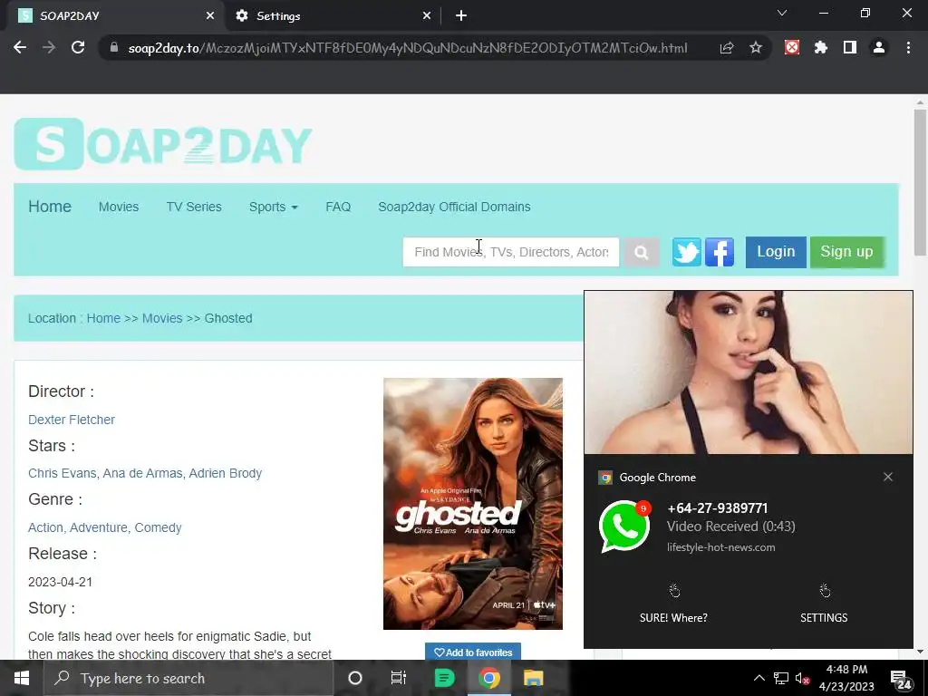This screenshot has width=928, height=696.
Task: Click the Ghosted movie poster
Action: 473,504
